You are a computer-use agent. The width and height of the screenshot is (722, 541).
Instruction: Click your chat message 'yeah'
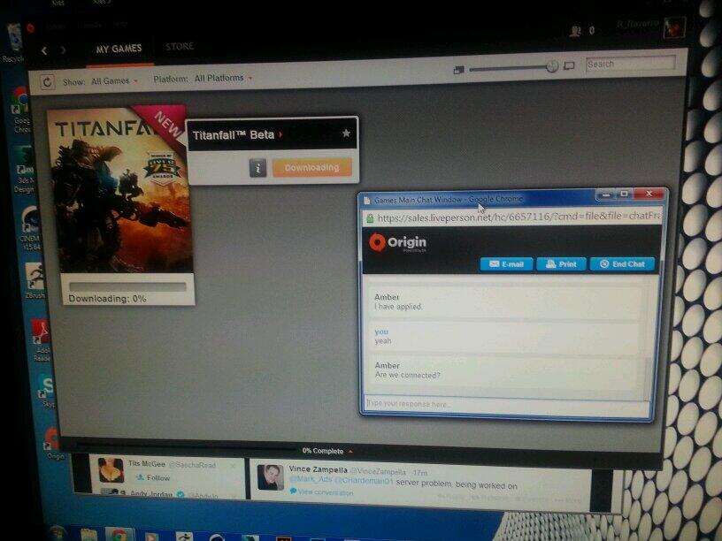click(382, 341)
